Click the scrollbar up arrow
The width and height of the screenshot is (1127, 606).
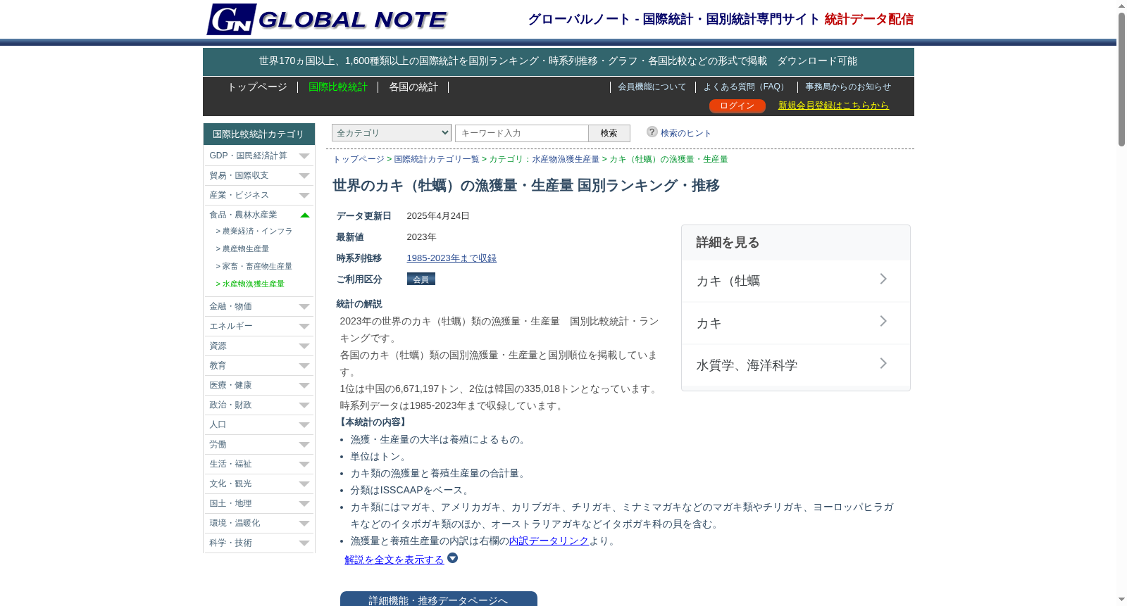coord(1121,6)
